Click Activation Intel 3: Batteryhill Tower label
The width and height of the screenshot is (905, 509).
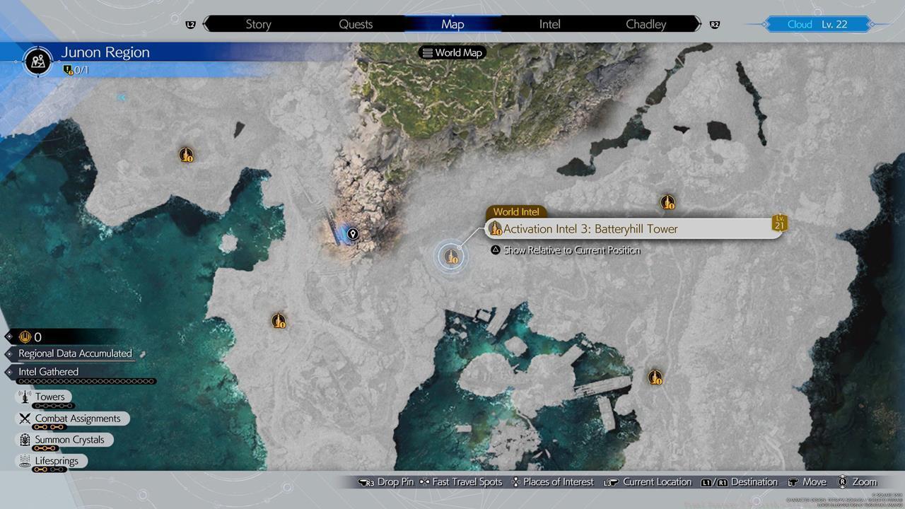[590, 229]
